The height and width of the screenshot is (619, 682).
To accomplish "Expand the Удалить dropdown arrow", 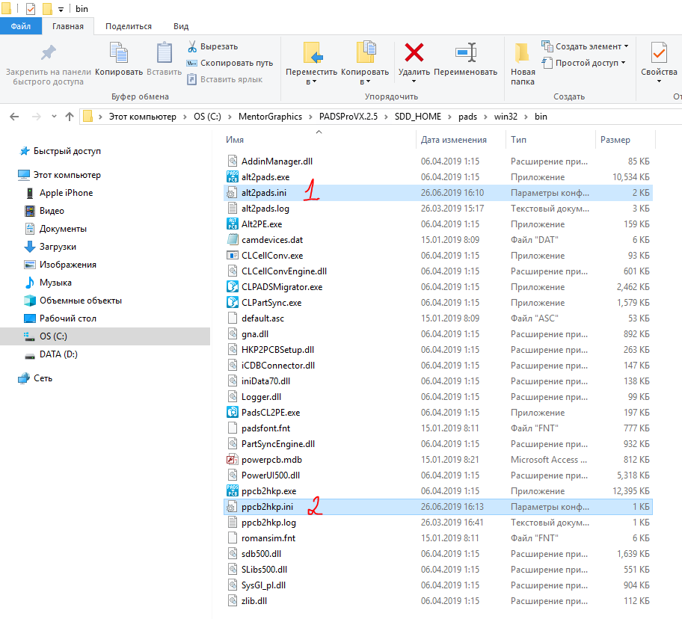I will [414, 81].
